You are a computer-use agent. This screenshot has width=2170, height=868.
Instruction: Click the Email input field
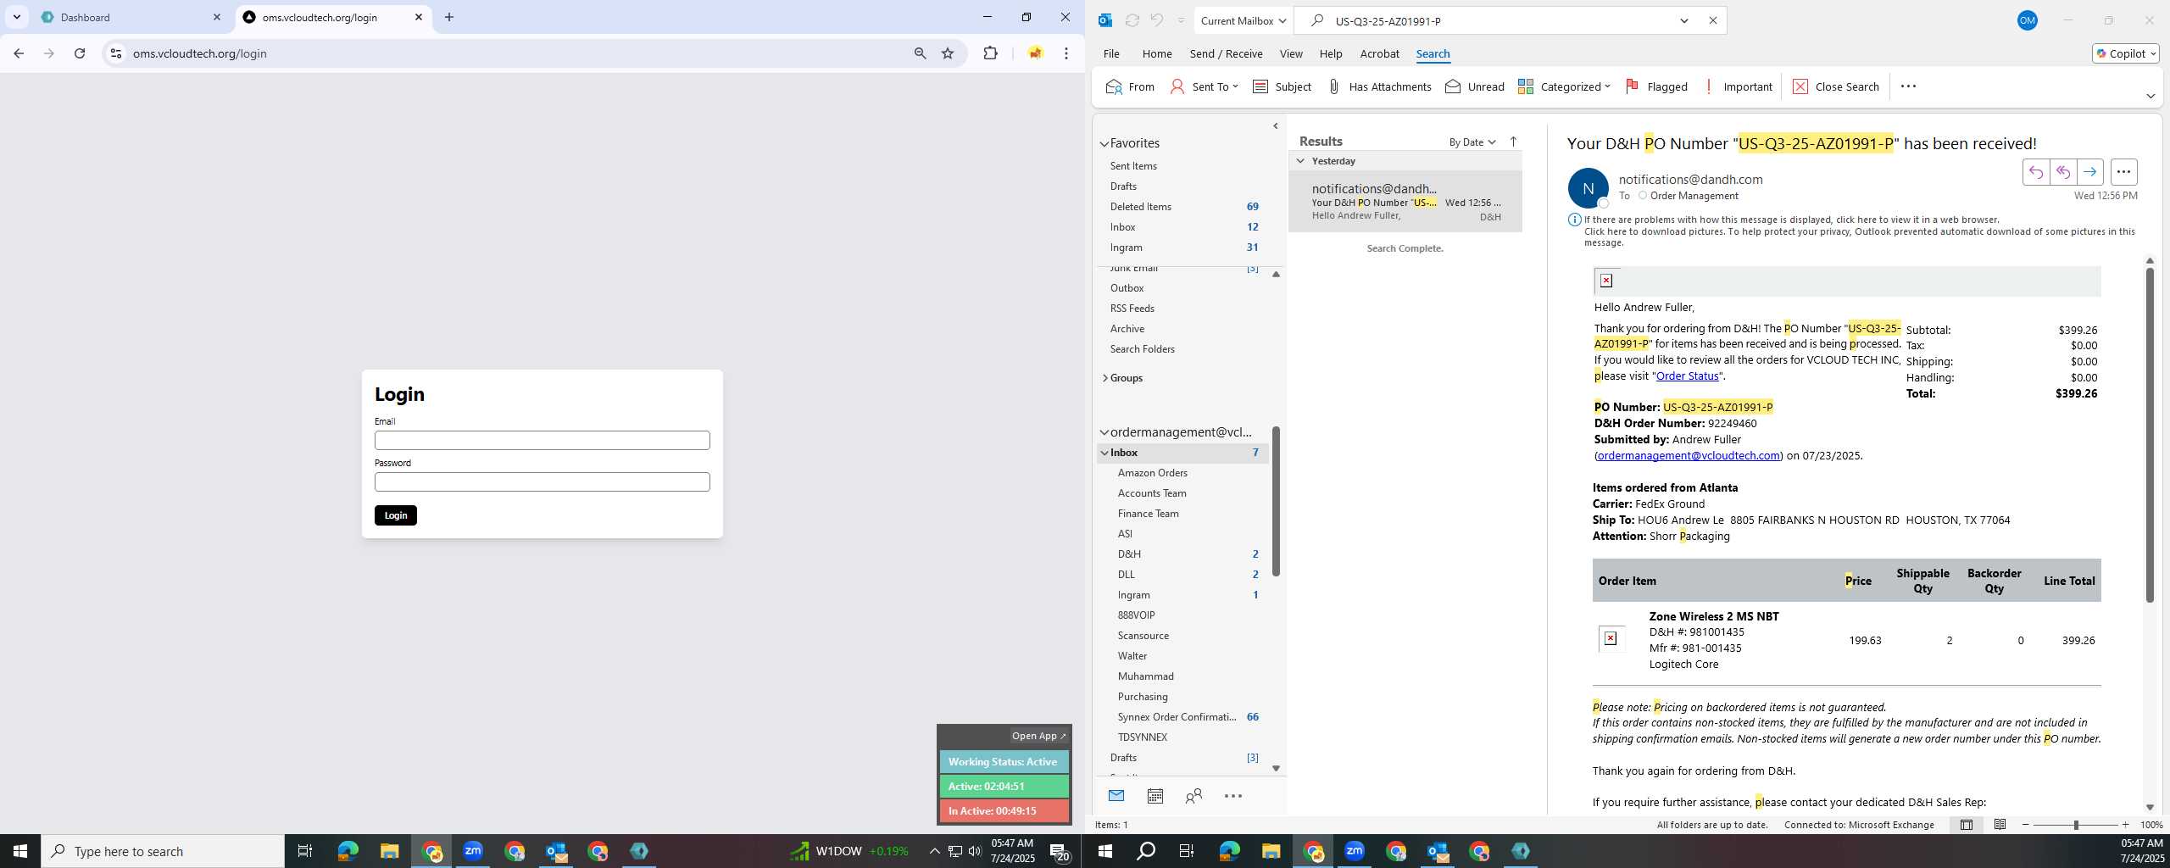542,441
